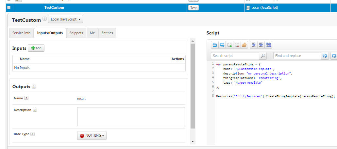The width and height of the screenshot is (337, 149).
Task: Click the Actions column header
Action: (177, 59)
